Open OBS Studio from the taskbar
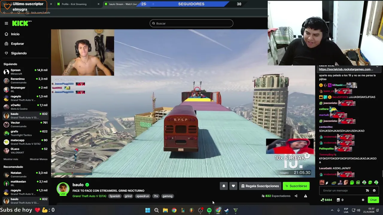 (x=200, y=211)
